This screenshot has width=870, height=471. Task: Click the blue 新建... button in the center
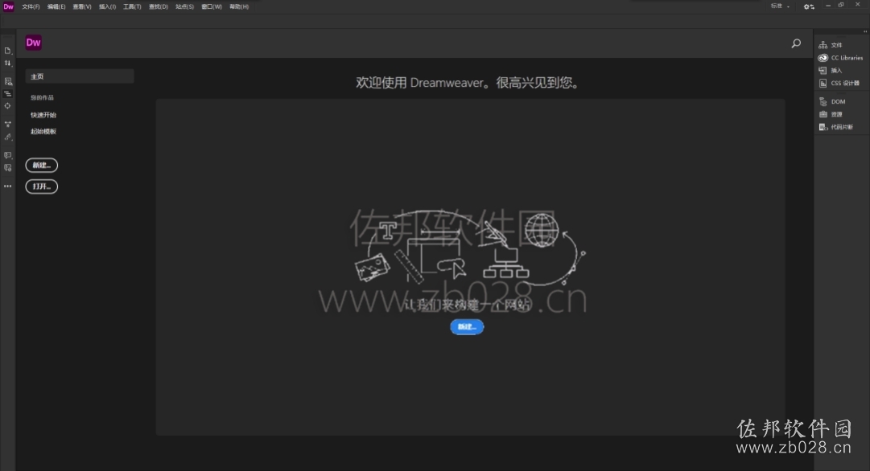pos(467,327)
